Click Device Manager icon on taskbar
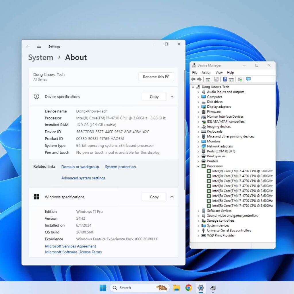294x294 pixels. pyautogui.click(x=213, y=288)
